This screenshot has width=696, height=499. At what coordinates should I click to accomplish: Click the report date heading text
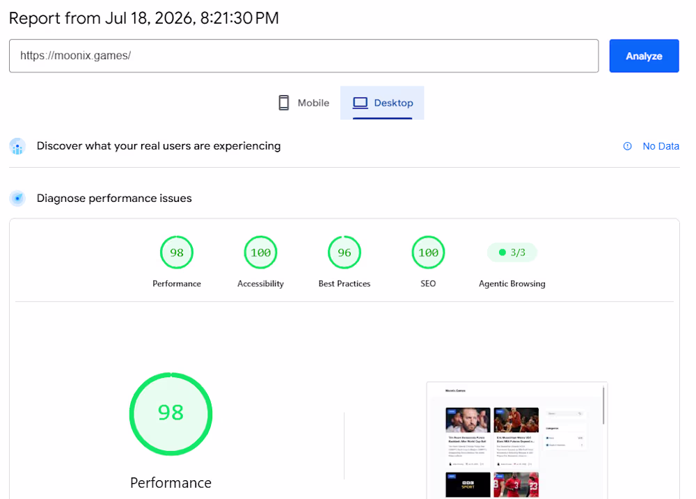coord(144,18)
